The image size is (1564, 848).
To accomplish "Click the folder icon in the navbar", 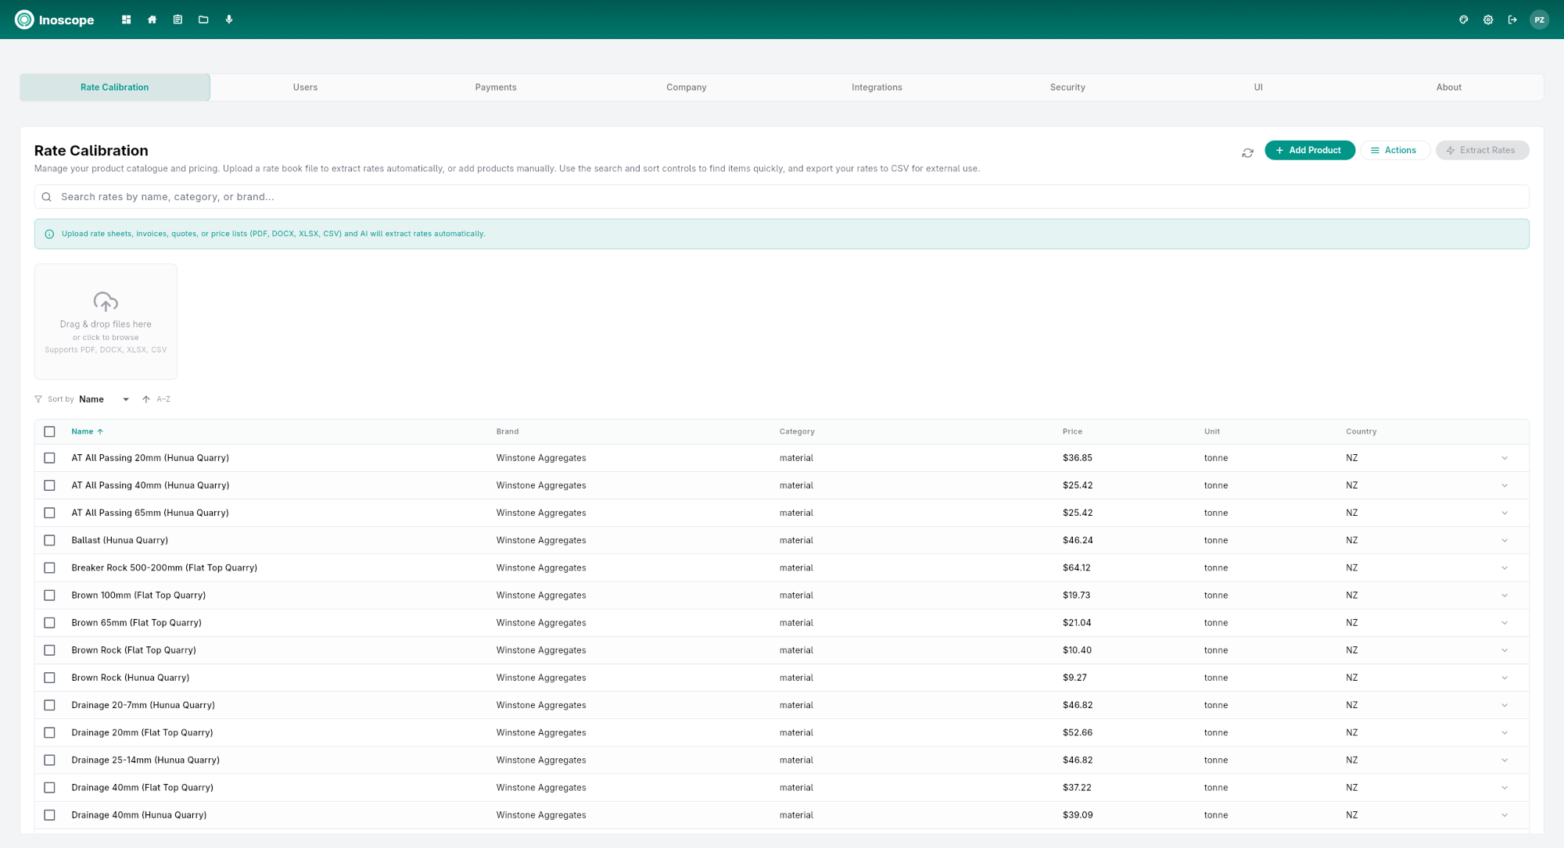I will [x=203, y=20].
